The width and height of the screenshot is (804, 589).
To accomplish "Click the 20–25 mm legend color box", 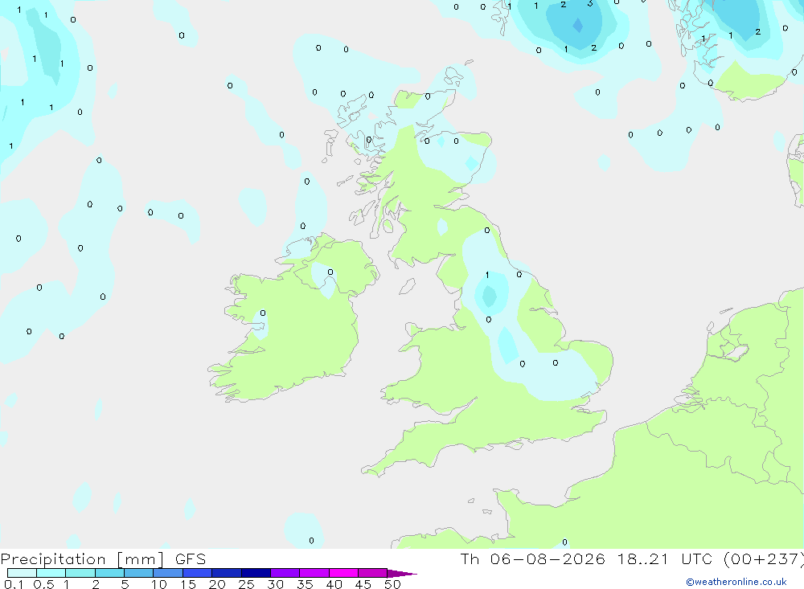I will coord(227,573).
